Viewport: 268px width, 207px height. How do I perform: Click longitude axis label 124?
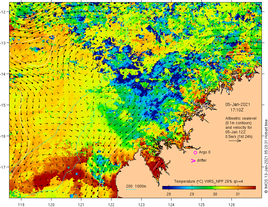coord(171,205)
